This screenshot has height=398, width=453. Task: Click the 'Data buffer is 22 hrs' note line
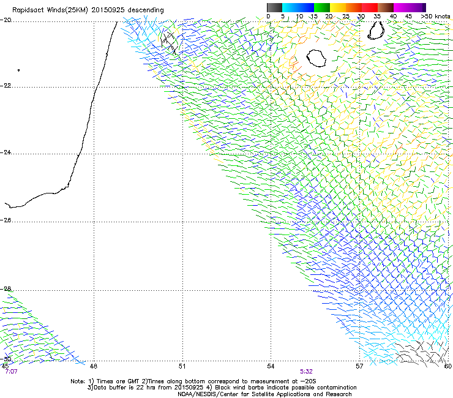(222, 388)
